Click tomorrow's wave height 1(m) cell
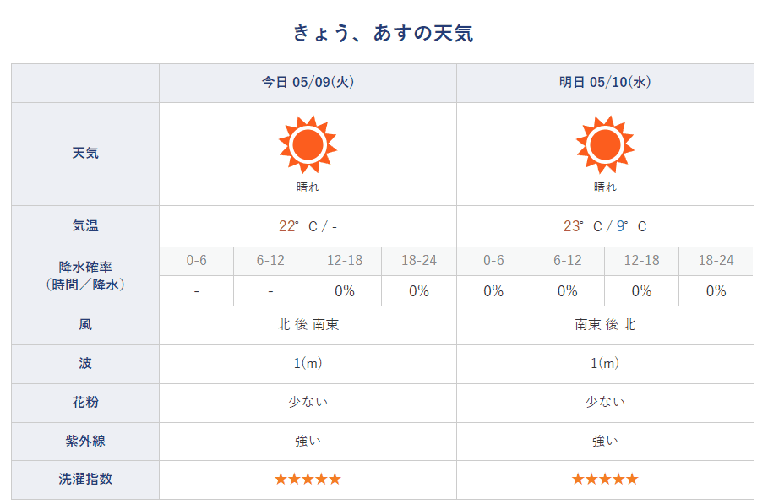 coord(605,363)
